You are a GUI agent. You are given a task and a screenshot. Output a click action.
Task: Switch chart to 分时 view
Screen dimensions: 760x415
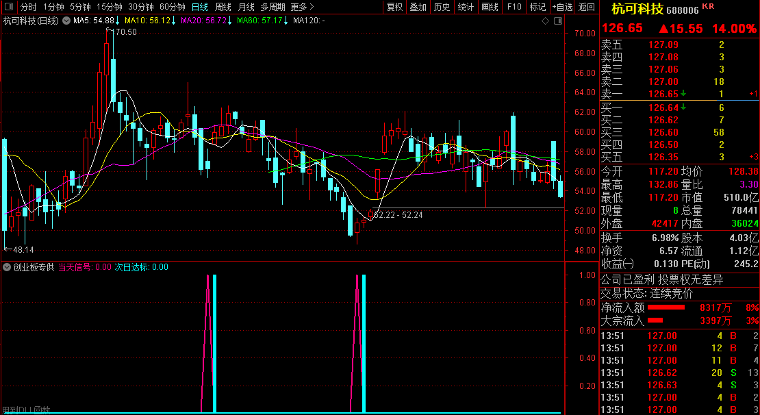click(x=28, y=7)
